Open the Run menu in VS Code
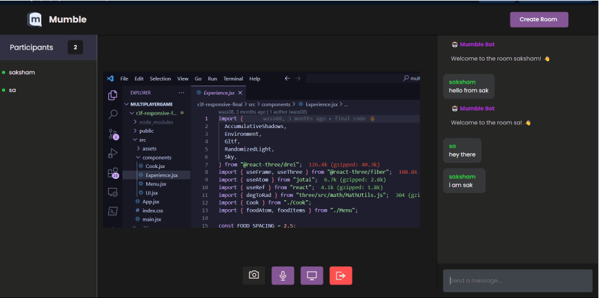This screenshot has width=600, height=298. (x=213, y=79)
